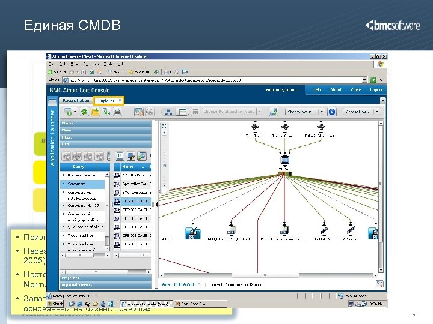The image size is (433, 324).
Task: Click the Windows Start button
Action: click(x=55, y=304)
